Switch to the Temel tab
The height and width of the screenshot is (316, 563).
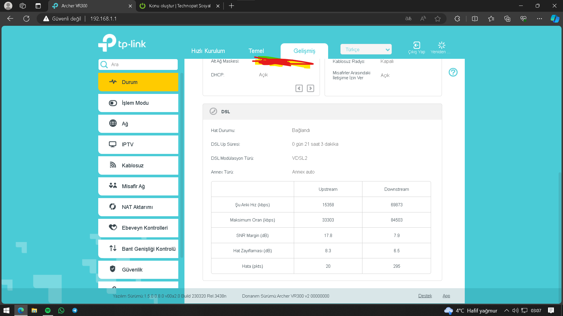click(256, 51)
